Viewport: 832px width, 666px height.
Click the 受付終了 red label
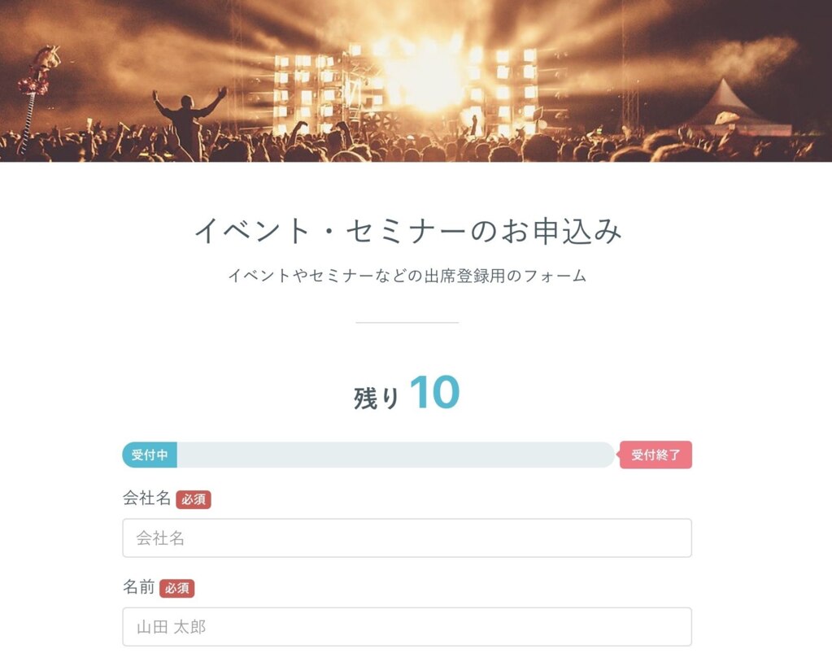click(x=656, y=455)
